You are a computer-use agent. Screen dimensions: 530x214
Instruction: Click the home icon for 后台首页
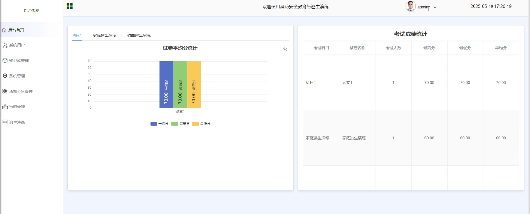pyautogui.click(x=4, y=30)
